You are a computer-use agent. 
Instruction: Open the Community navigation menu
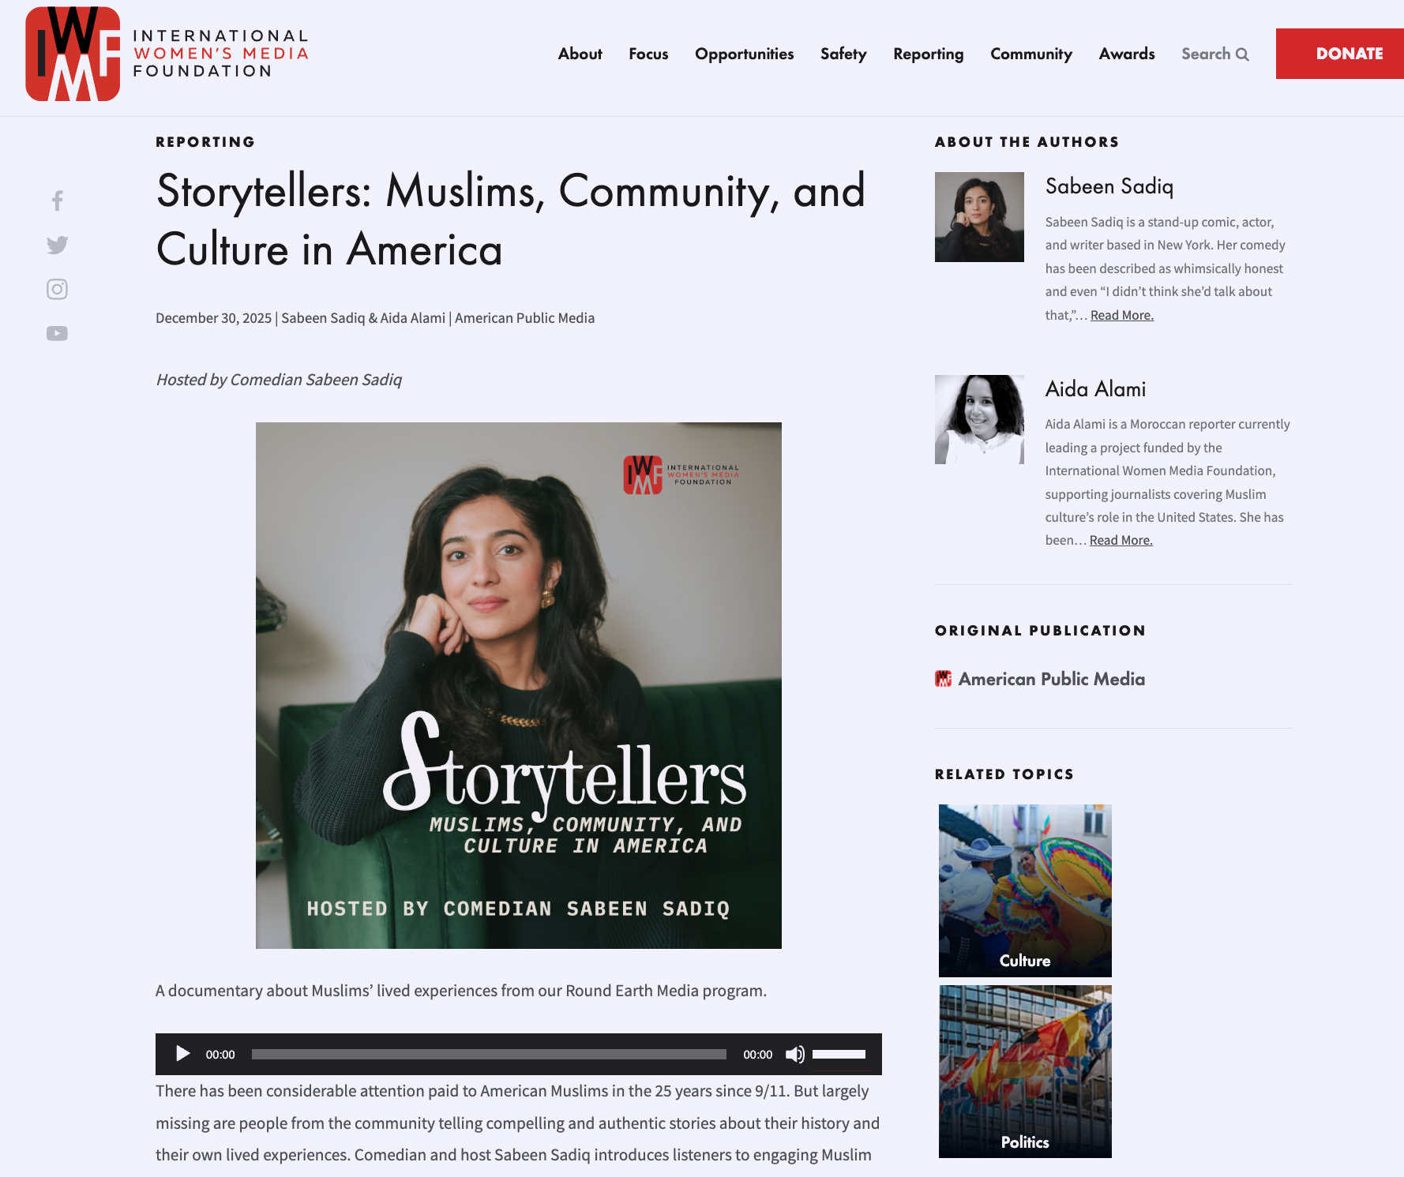click(x=1031, y=54)
